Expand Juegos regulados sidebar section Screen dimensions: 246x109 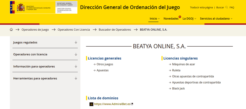45,42
